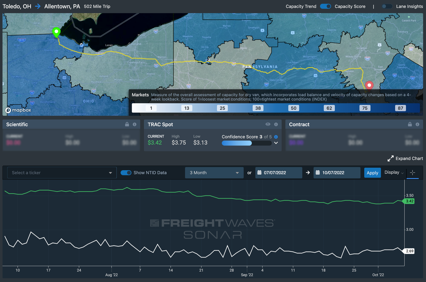Click the route arrow between origin and destination
Viewport: 426px width, 282px height.
click(x=38, y=6)
